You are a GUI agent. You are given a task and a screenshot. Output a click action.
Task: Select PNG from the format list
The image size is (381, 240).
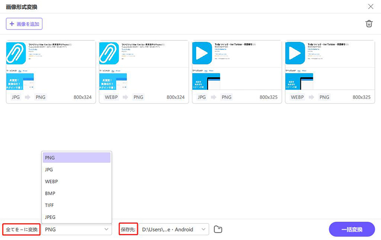click(77, 157)
